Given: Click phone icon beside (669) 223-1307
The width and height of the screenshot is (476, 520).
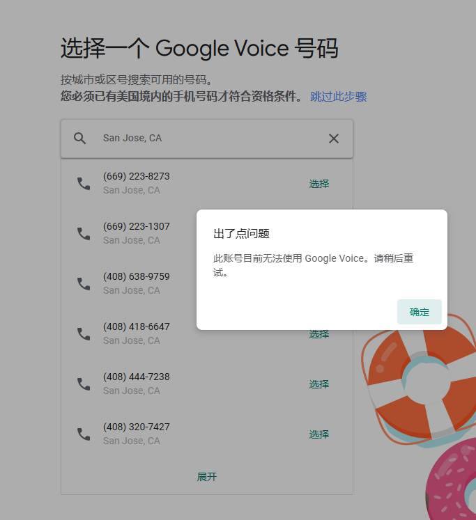Looking at the screenshot, I should click(84, 233).
